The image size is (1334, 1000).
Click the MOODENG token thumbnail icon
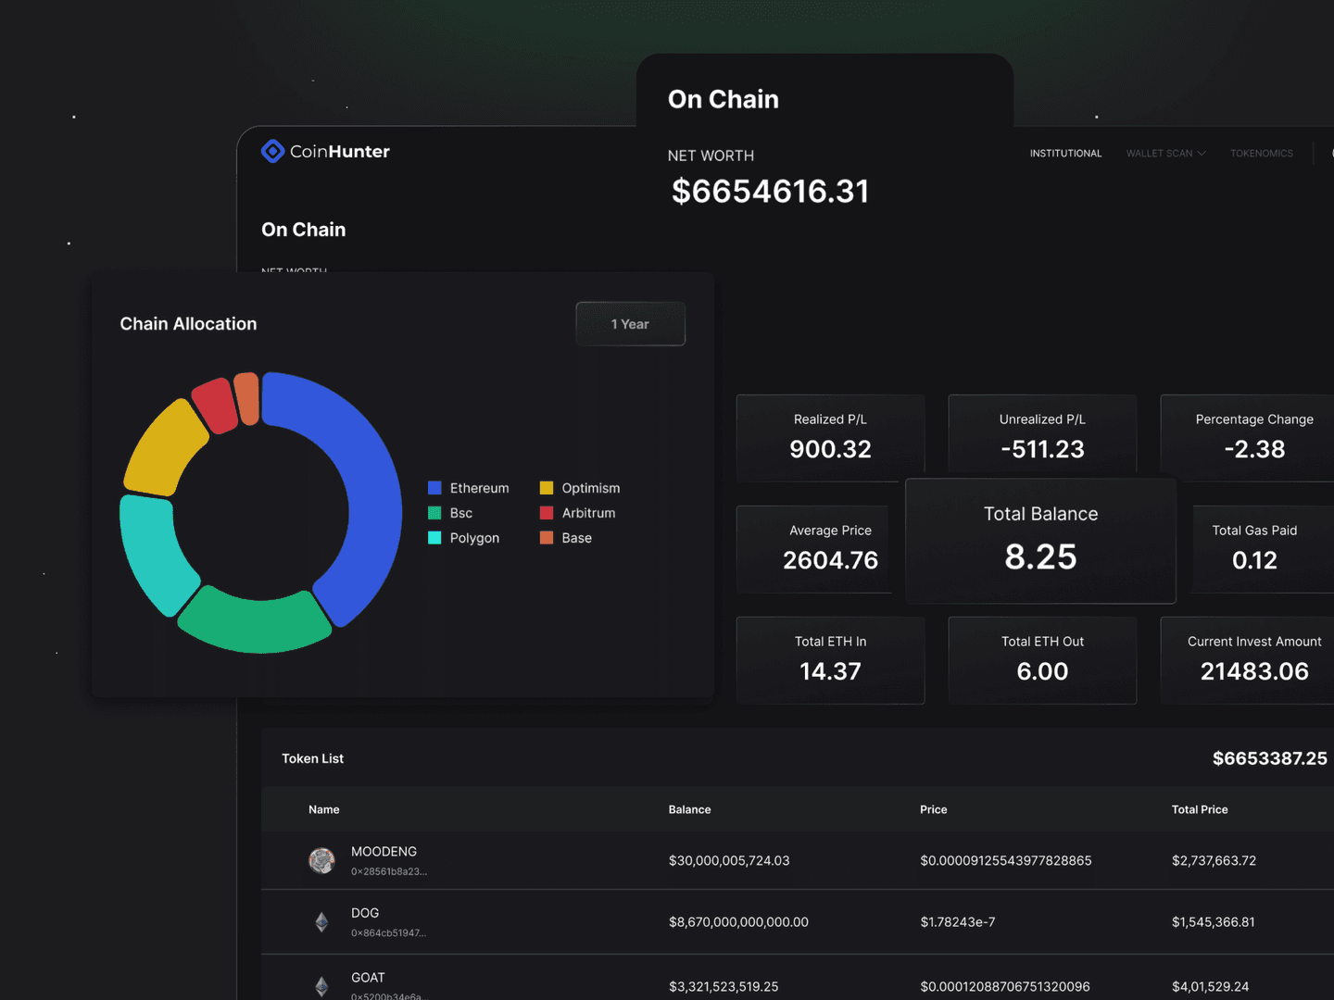click(x=321, y=860)
